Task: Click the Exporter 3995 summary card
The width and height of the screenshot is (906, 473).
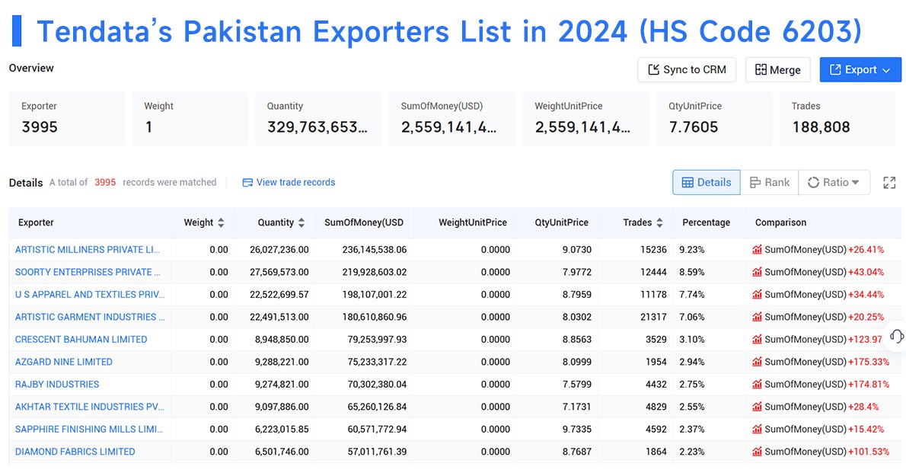Action: pos(66,118)
